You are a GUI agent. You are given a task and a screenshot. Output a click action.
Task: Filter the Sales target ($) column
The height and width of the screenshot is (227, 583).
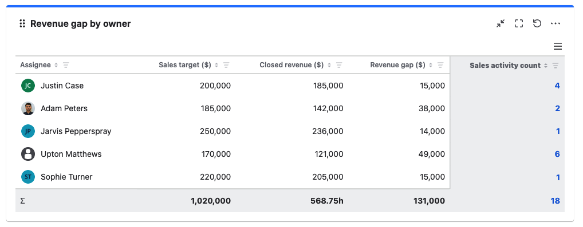click(226, 65)
